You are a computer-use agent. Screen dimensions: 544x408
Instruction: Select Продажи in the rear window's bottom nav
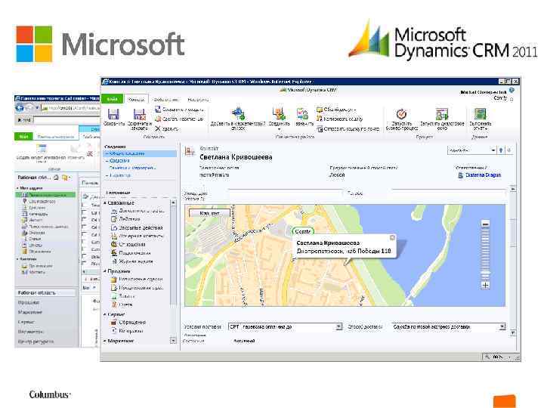pyautogui.click(x=29, y=302)
